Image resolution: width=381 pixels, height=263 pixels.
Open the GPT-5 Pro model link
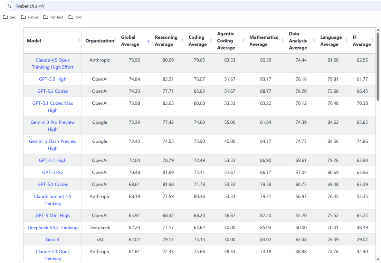pyautogui.click(x=53, y=172)
